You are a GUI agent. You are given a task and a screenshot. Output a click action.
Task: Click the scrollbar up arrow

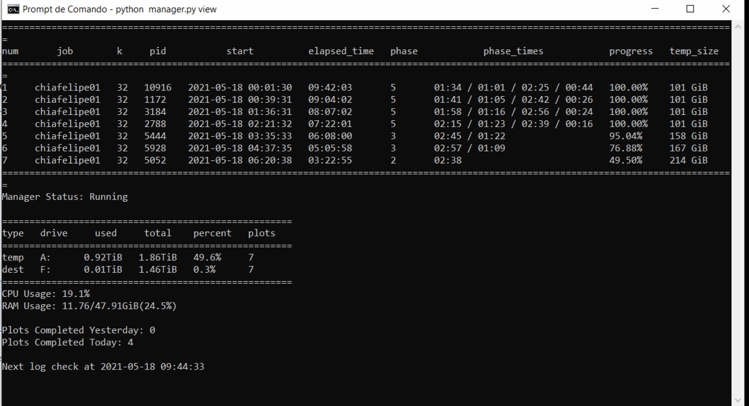click(738, 26)
